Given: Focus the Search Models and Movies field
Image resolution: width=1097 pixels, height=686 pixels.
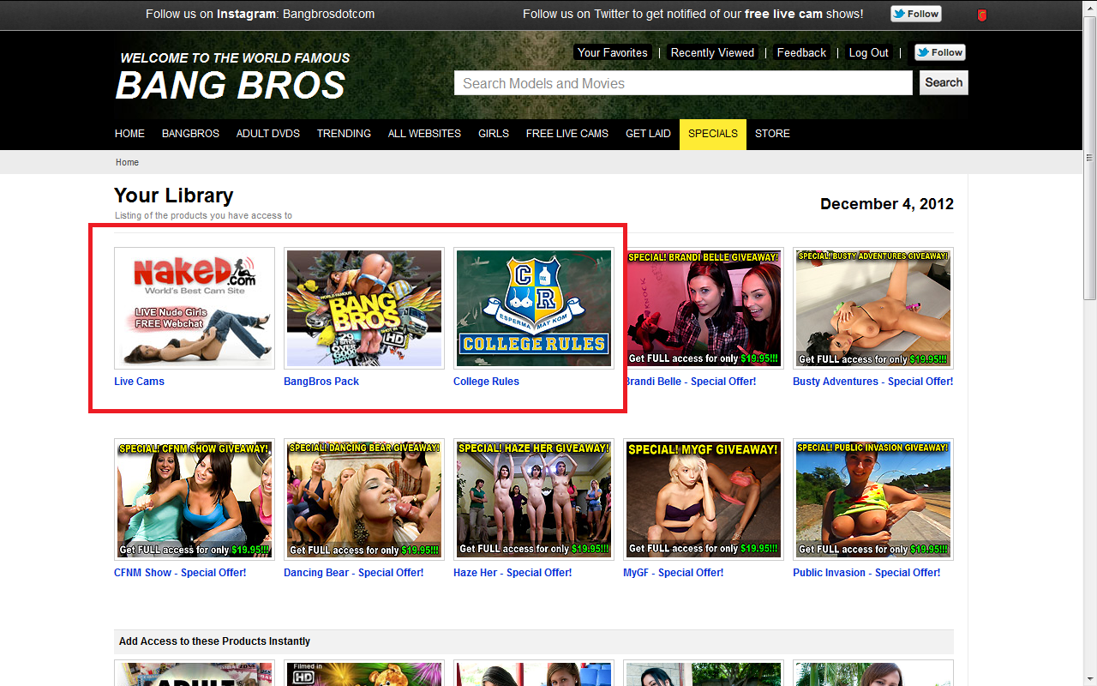Looking at the screenshot, I should coord(683,83).
